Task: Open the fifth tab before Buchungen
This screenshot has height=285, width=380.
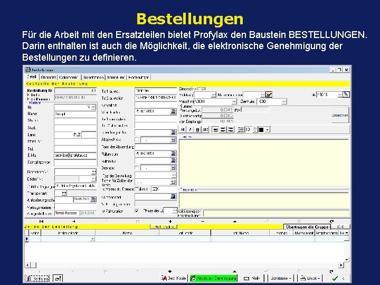Action: coord(116,77)
